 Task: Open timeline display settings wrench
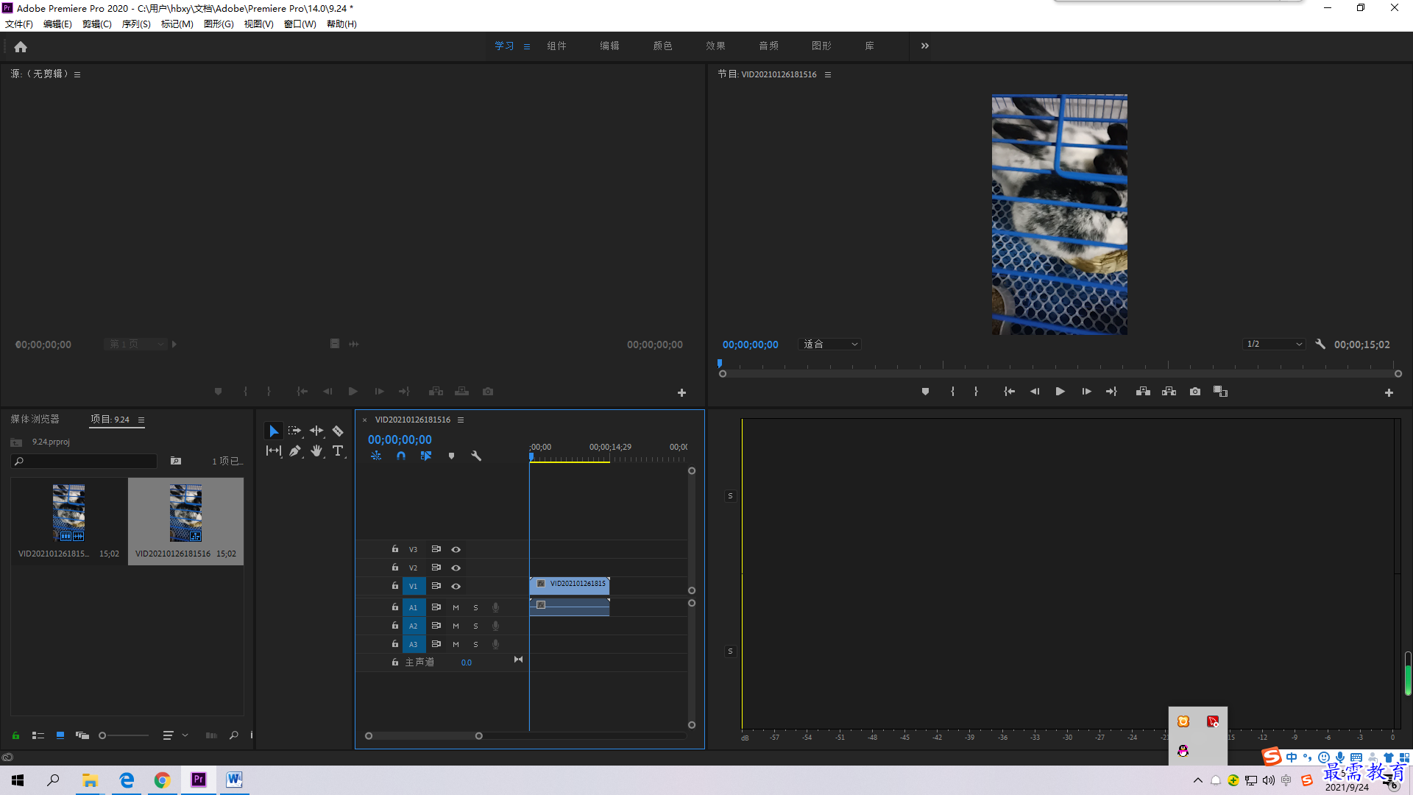point(476,456)
